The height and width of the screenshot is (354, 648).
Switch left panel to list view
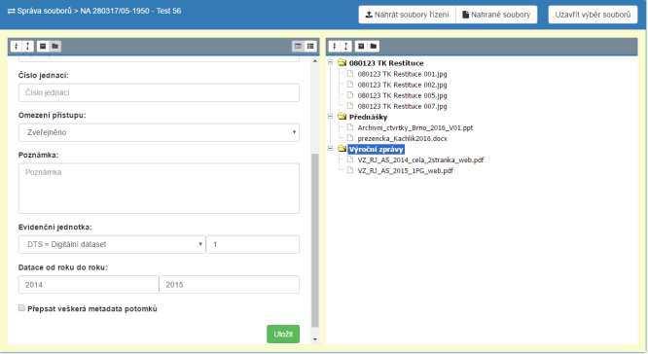click(310, 47)
